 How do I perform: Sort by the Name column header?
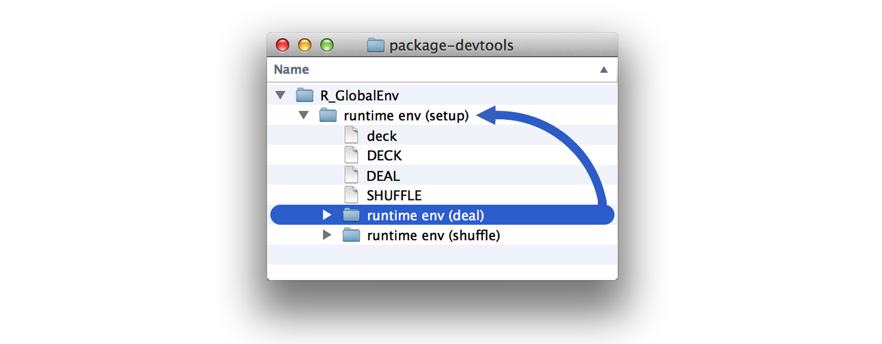[291, 70]
